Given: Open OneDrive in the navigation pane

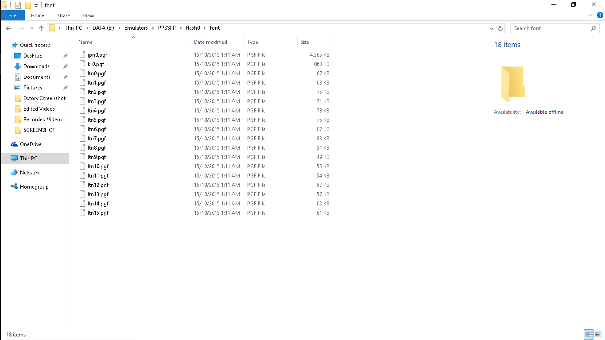Looking at the screenshot, I should tap(30, 144).
